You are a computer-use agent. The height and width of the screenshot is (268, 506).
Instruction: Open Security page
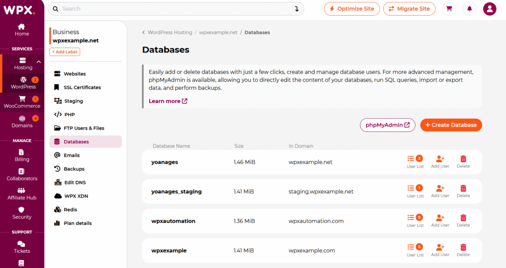point(22,213)
